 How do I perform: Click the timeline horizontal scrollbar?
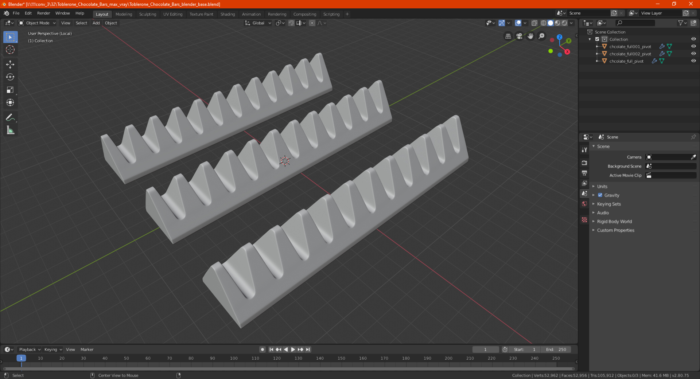(288, 369)
